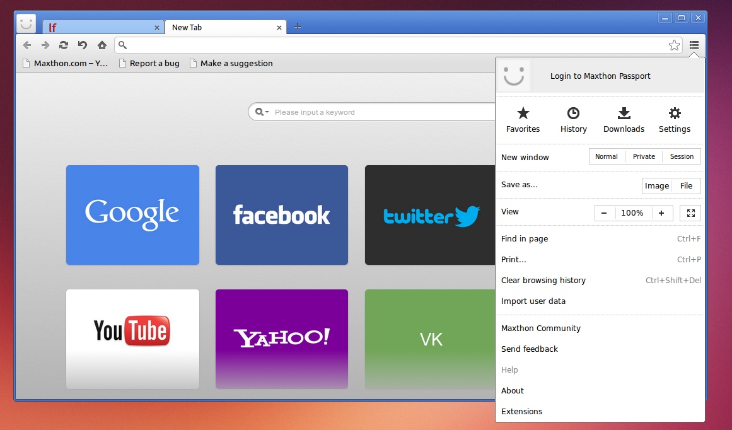Choose Import user data
Image resolution: width=732 pixels, height=430 pixels.
click(600, 301)
